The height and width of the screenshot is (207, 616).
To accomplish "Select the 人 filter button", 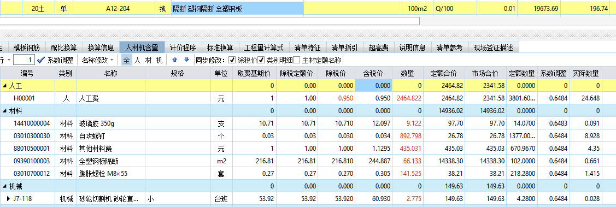I will (x=138, y=60).
